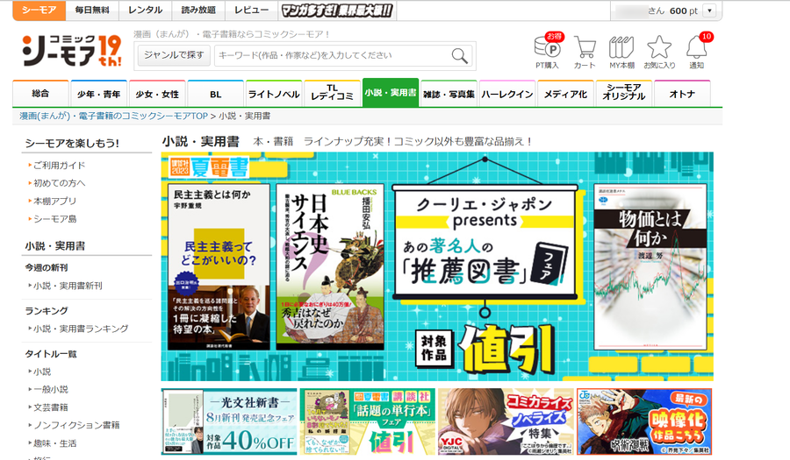The image size is (790, 460).
Task: Open the 映像化作品こちら banner
Action: tap(644, 421)
